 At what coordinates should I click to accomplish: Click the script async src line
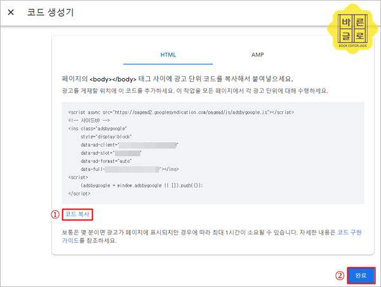(181, 112)
